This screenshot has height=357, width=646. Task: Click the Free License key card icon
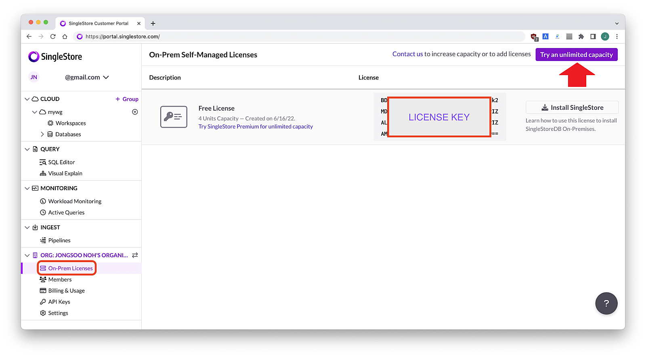174,117
